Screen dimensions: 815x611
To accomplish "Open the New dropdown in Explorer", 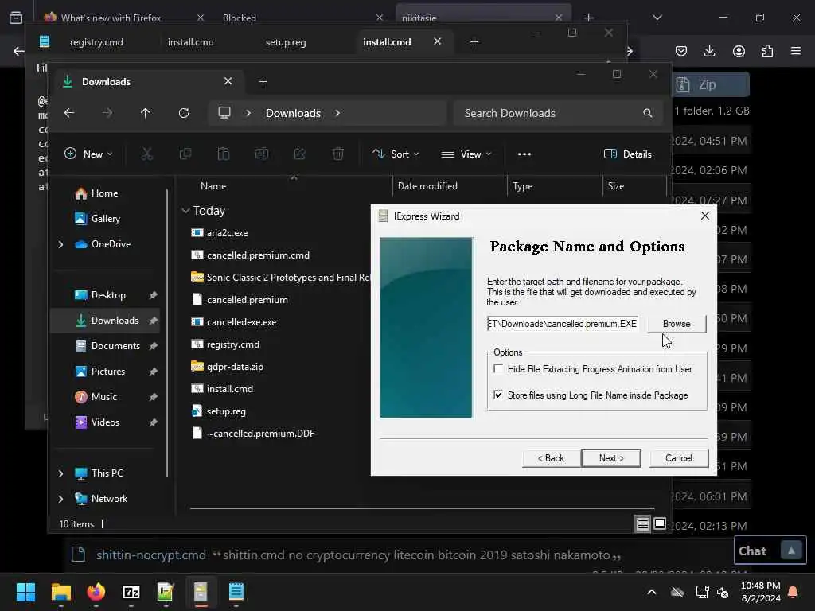I will click(x=88, y=154).
